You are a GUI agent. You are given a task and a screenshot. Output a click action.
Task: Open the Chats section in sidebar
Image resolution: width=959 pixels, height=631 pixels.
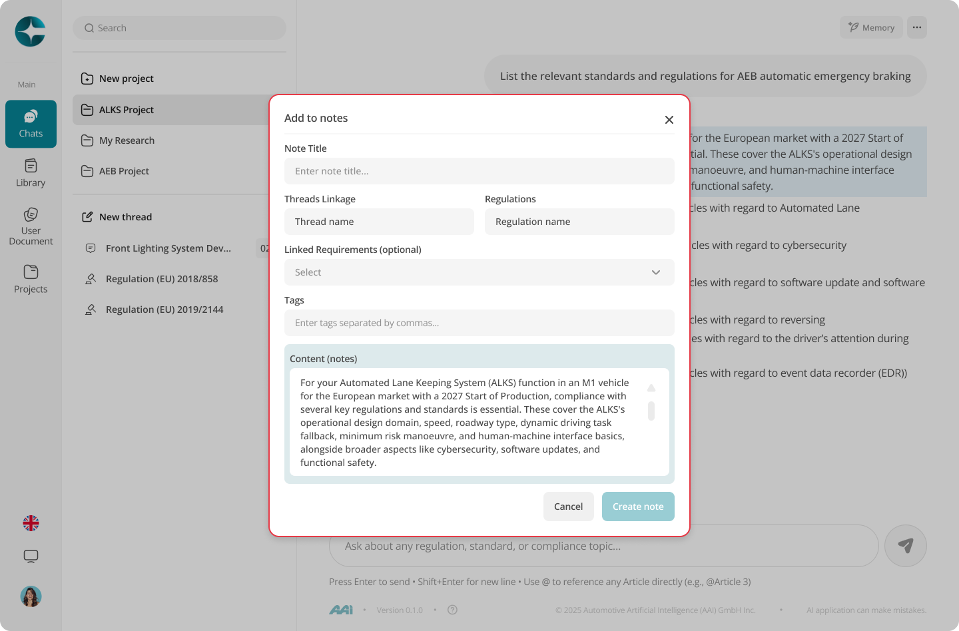point(31,124)
